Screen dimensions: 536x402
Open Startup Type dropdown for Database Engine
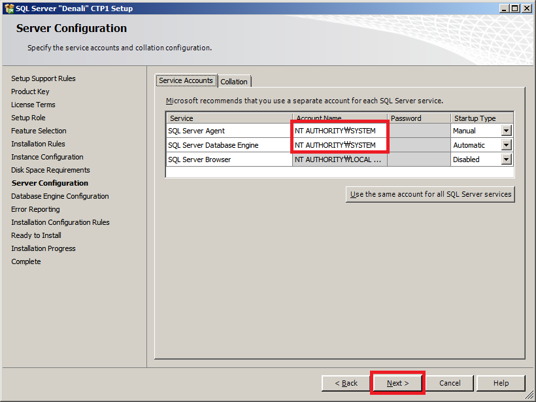coord(507,145)
